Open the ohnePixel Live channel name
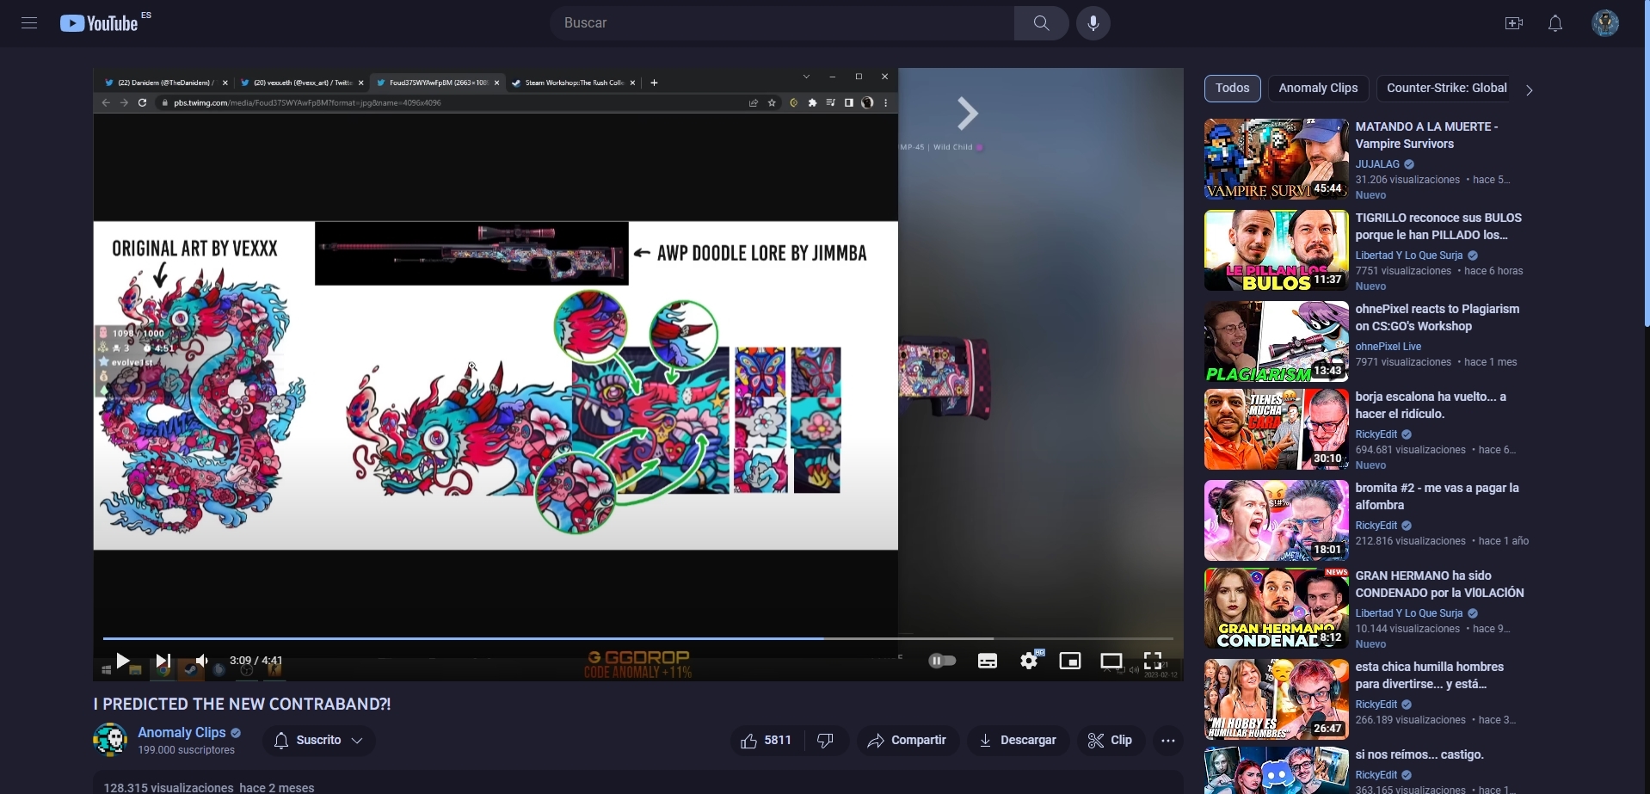Viewport: 1650px width, 794px height. coord(1388,347)
